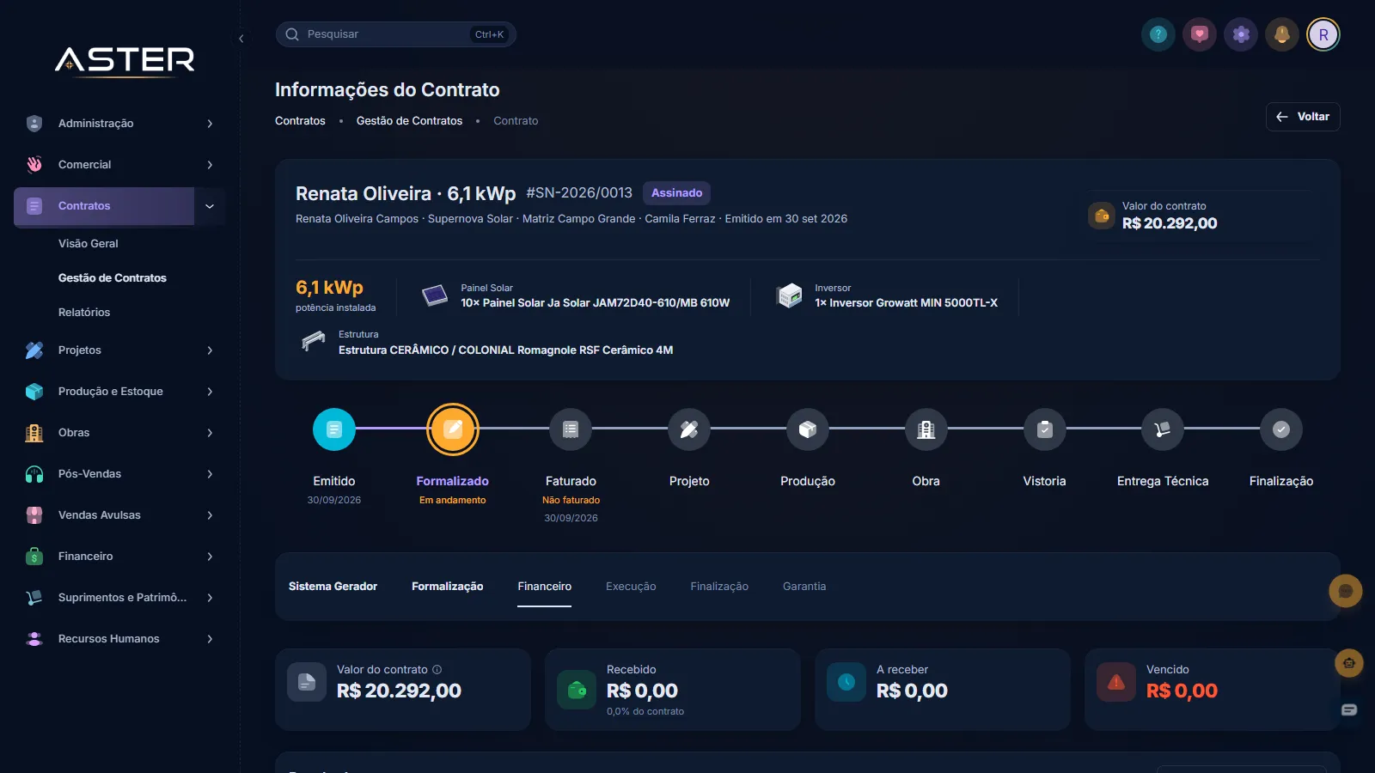The image size is (1375, 773).
Task: Expand the Pós-Vendas menu
Action: [119, 474]
